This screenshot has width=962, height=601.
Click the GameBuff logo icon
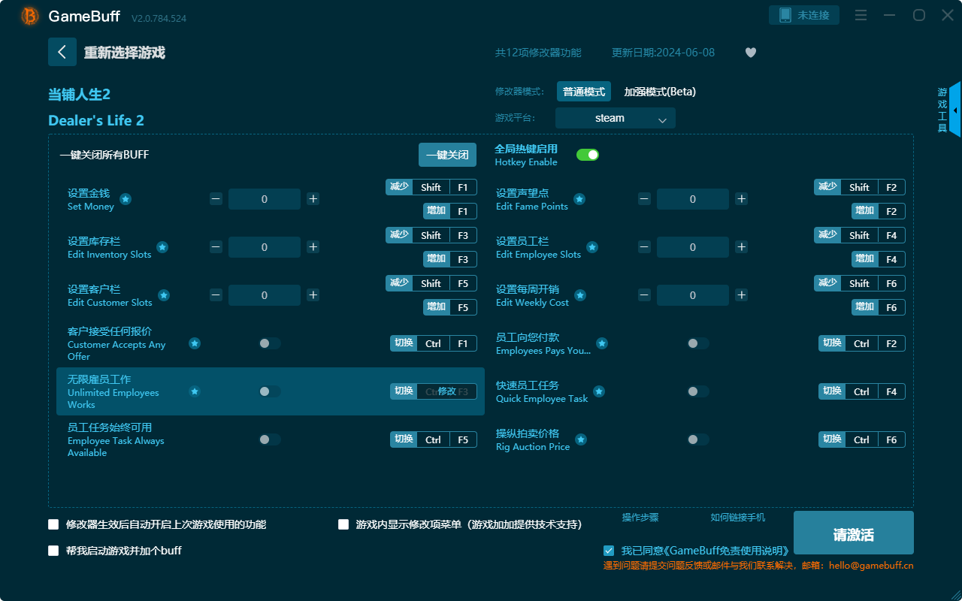[30, 16]
